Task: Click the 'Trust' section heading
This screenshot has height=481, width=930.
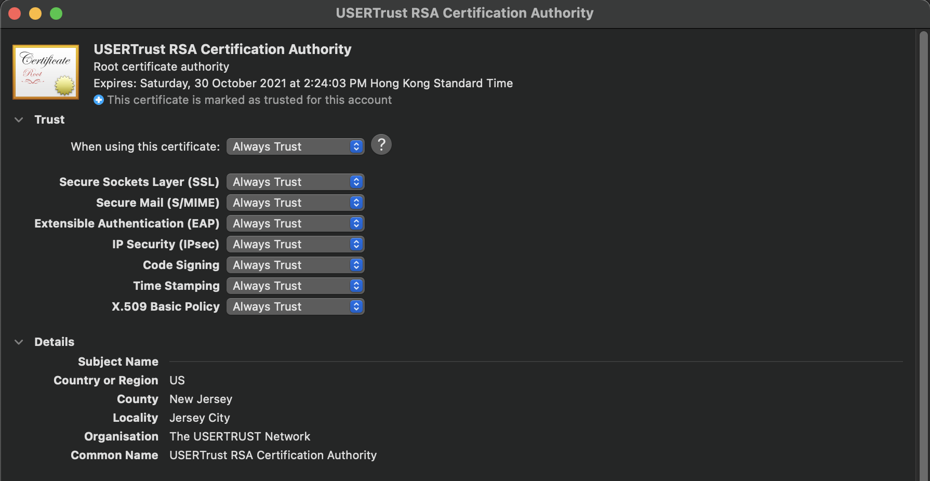Action: click(49, 119)
